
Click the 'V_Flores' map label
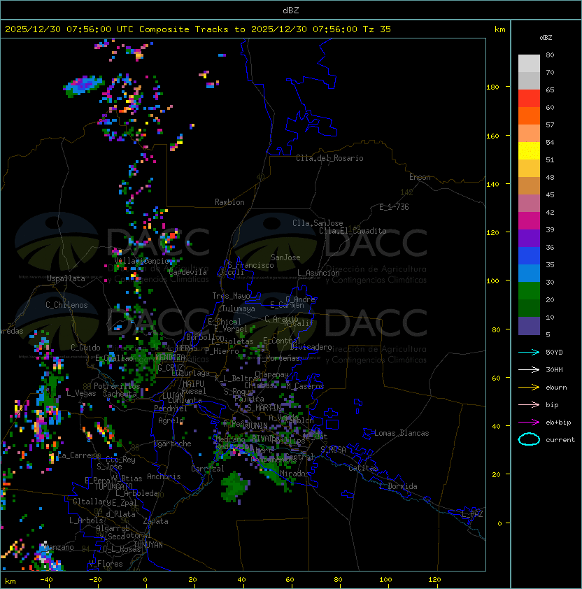(x=106, y=564)
